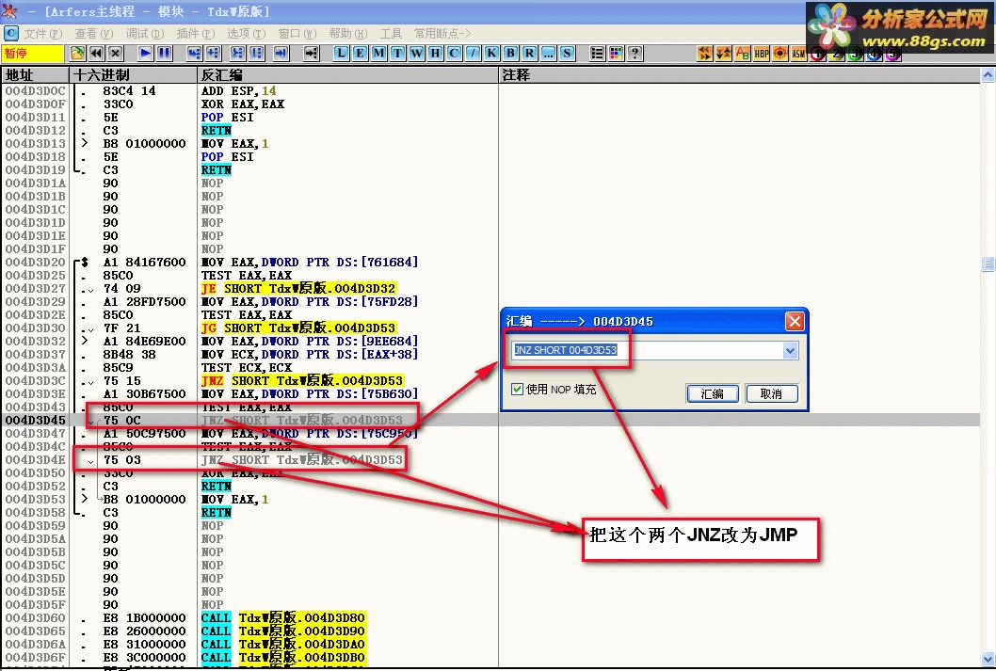
Task: Click the Trace Over toolbar icon
Action: point(257,54)
